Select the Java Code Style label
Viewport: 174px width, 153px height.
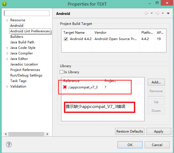pyautogui.click(x=23, y=48)
